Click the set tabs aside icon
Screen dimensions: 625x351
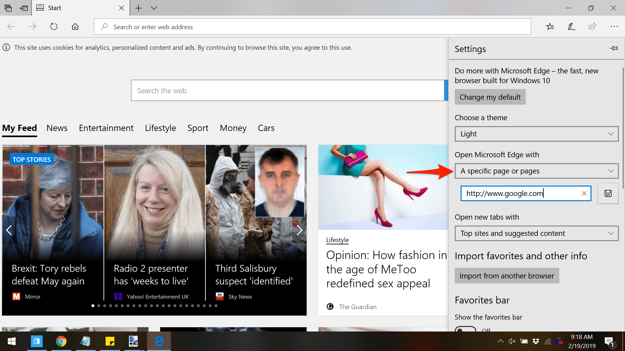click(x=24, y=8)
